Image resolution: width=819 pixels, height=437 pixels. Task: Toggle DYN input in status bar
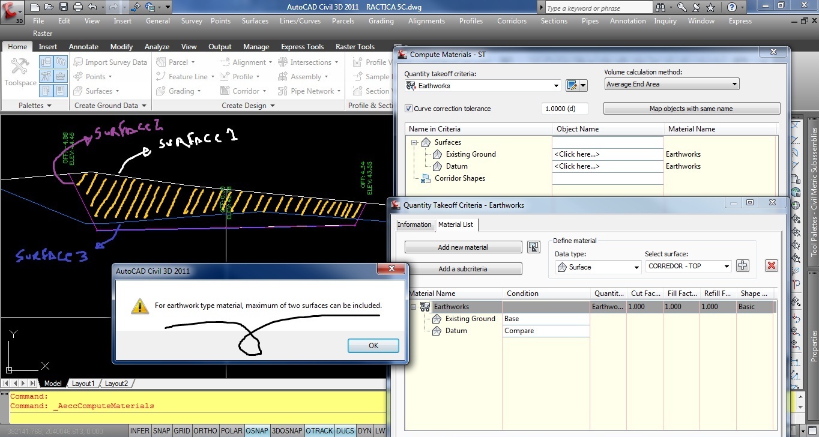pos(364,431)
